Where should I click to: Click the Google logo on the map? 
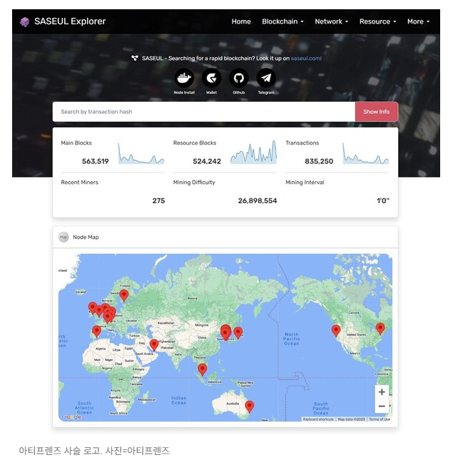[x=71, y=417]
